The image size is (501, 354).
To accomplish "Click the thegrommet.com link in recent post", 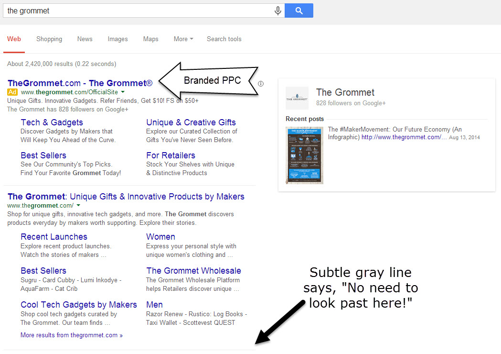I will pos(404,137).
